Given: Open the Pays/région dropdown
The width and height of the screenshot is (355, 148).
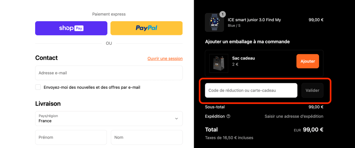Looking at the screenshot, I should (109, 119).
